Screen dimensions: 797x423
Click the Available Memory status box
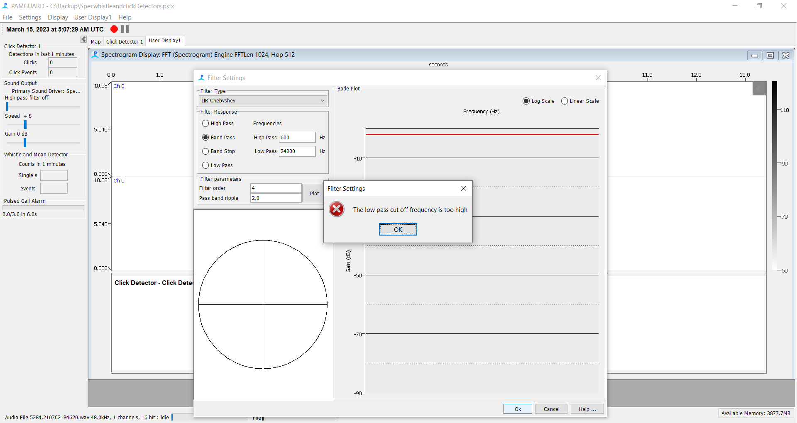(756, 413)
